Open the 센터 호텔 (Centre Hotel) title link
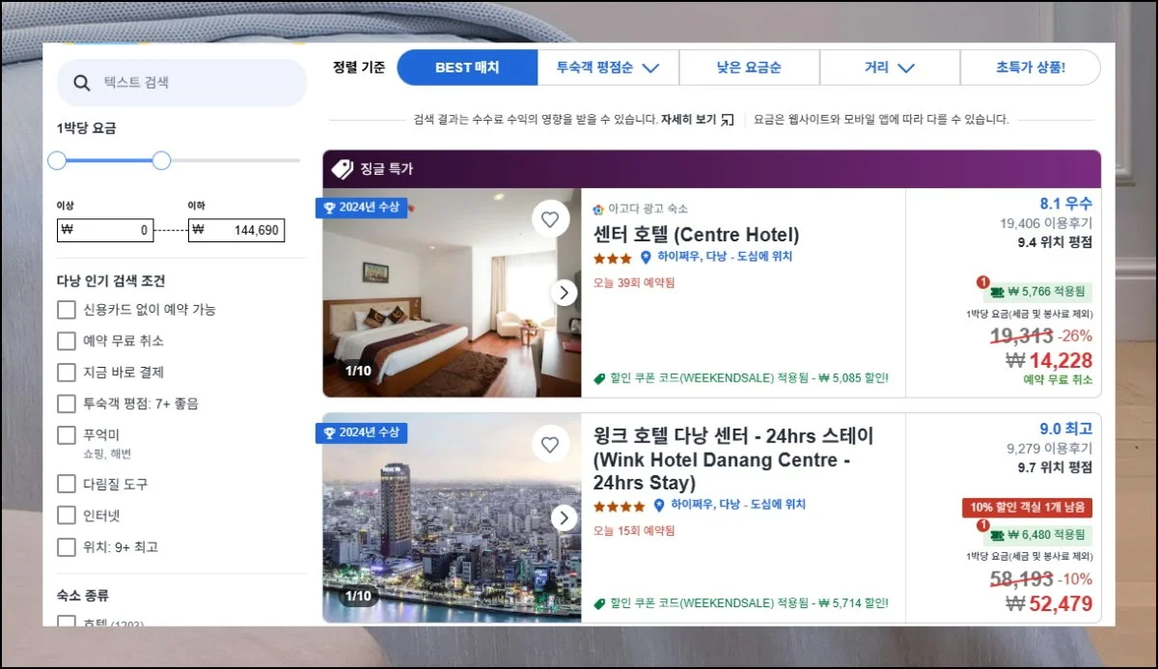 coord(697,235)
